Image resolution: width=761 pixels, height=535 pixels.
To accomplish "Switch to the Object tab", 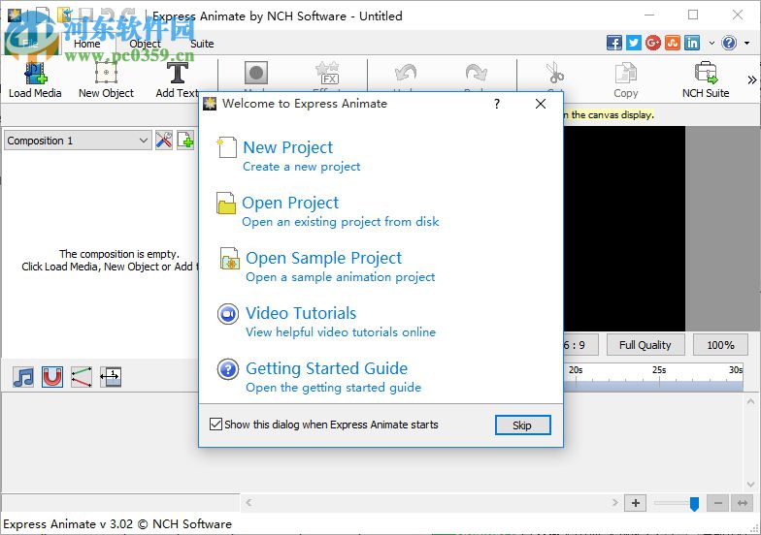I will [145, 44].
